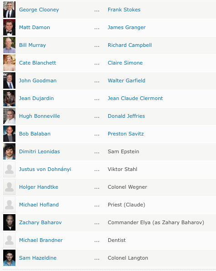Select the Donald Jeffries character link
216x271 pixels.
click(x=126, y=116)
